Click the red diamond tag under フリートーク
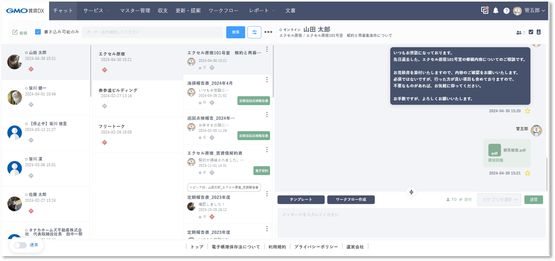The width and height of the screenshot is (555, 261). 105,143
